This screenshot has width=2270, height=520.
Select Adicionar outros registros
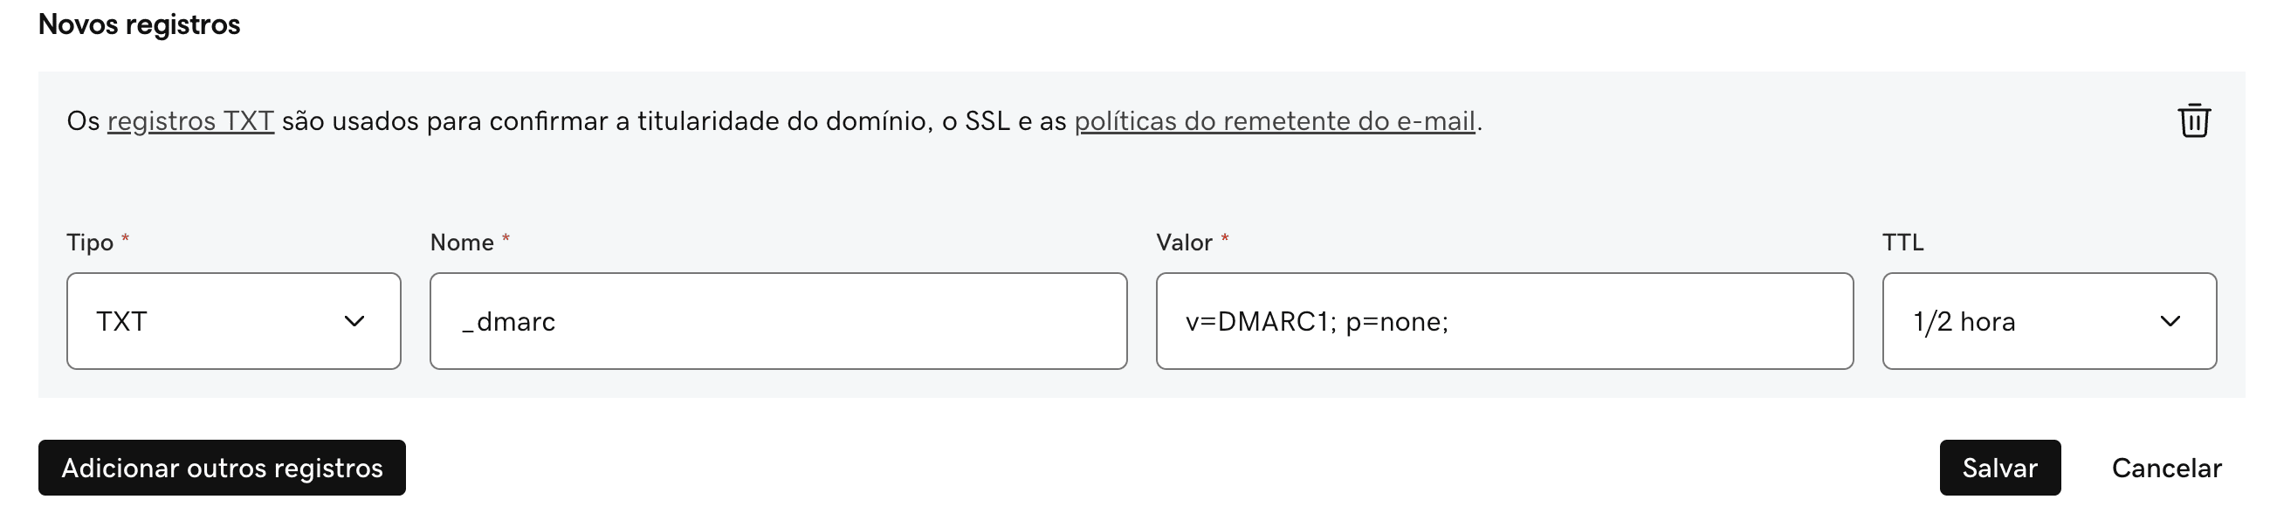(x=221, y=468)
